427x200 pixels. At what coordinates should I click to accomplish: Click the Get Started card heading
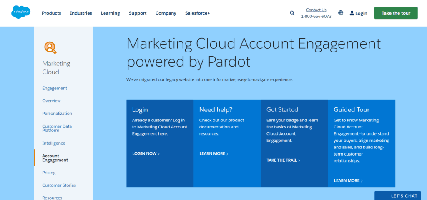[282, 110]
